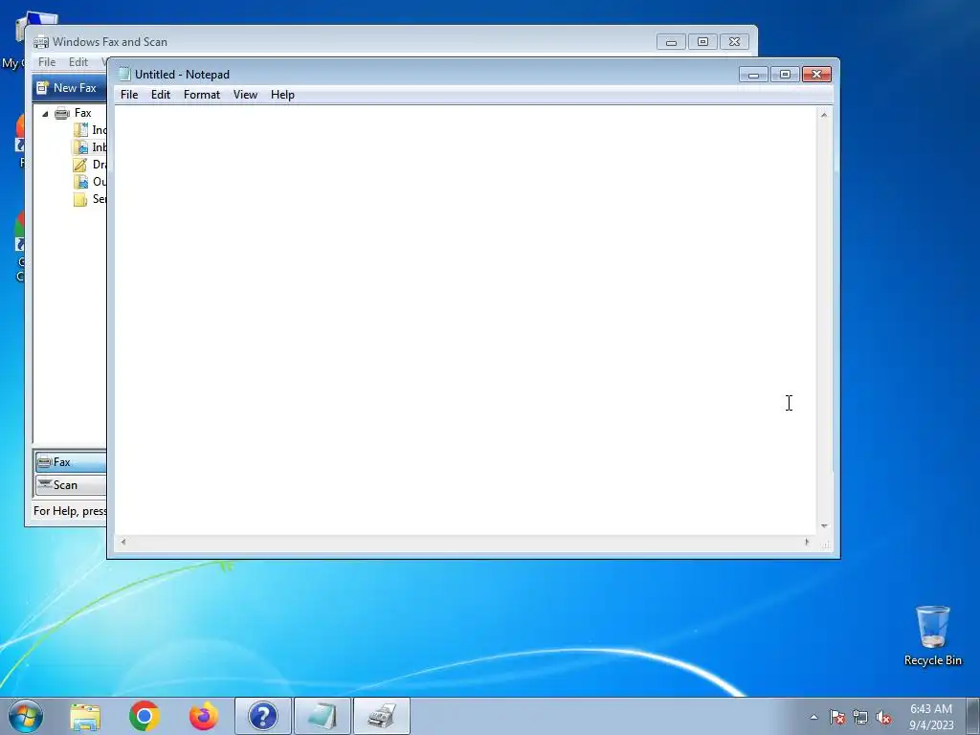The height and width of the screenshot is (735, 980).
Task: Select the Recycle Bin desktop icon
Action: pyautogui.click(x=933, y=635)
